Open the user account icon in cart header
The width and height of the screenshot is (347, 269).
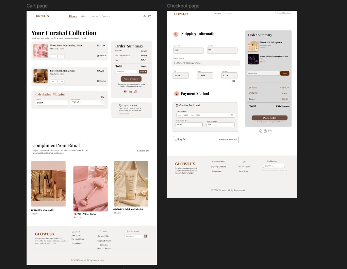coord(144,16)
